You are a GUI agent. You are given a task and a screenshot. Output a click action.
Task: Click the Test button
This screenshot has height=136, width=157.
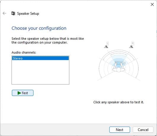23,93
